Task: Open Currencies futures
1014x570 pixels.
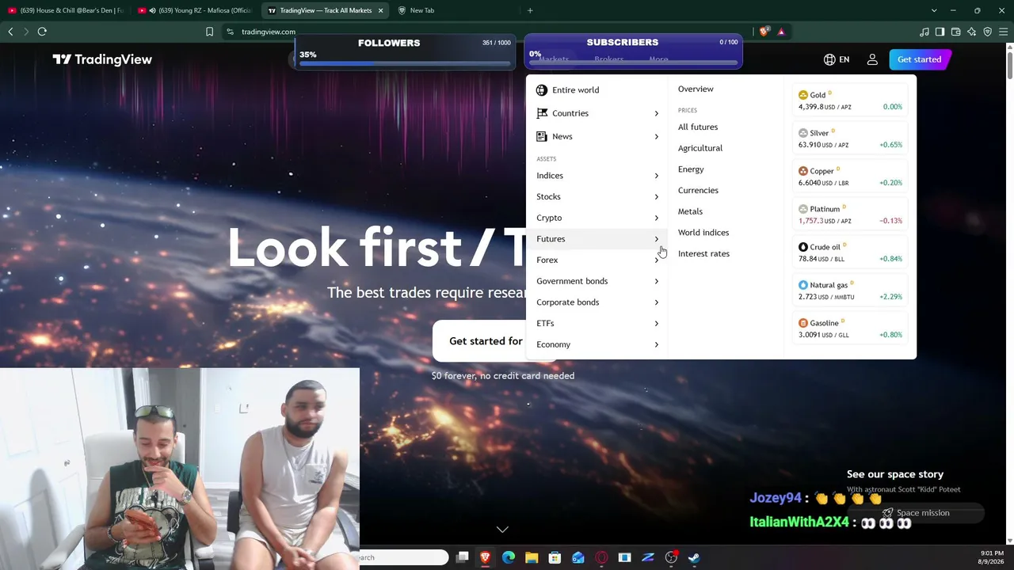Action: coord(698,190)
